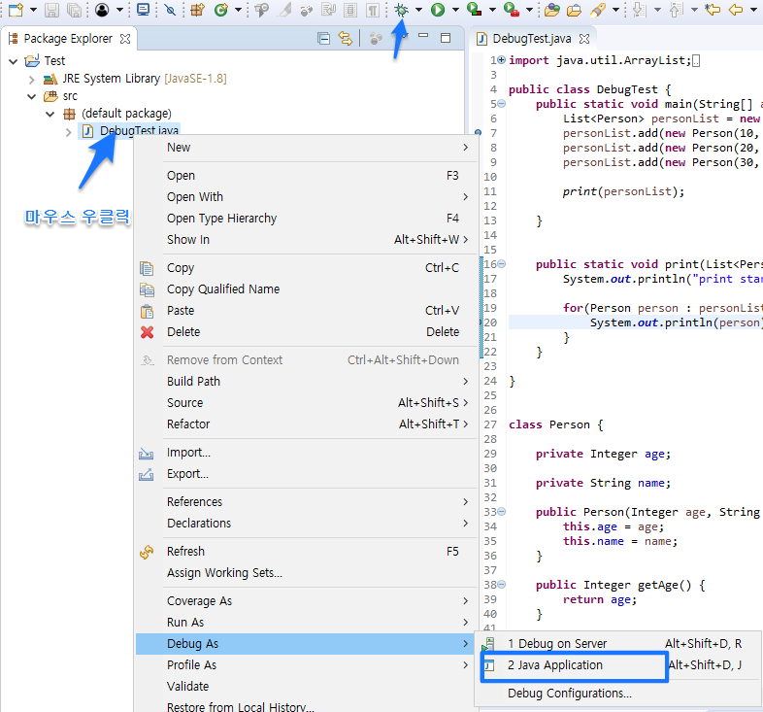The height and width of the screenshot is (712, 763).
Task: Choose Copy Qualified Name menu entry
Action: click(307, 289)
